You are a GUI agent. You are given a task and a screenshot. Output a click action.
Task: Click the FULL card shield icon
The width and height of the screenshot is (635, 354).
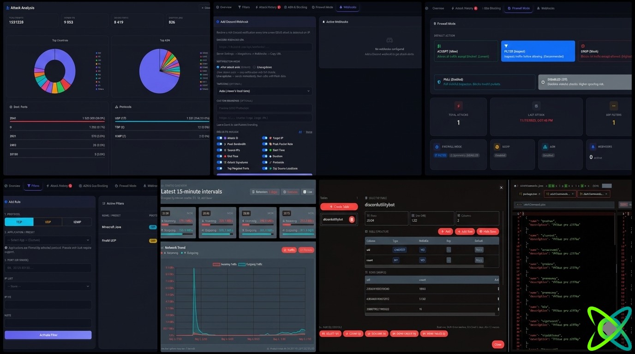point(439,82)
